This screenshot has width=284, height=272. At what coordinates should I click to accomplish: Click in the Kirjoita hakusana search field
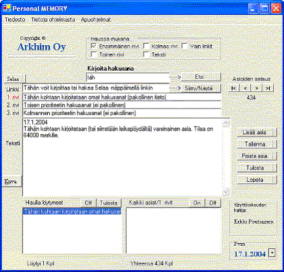tap(128, 77)
